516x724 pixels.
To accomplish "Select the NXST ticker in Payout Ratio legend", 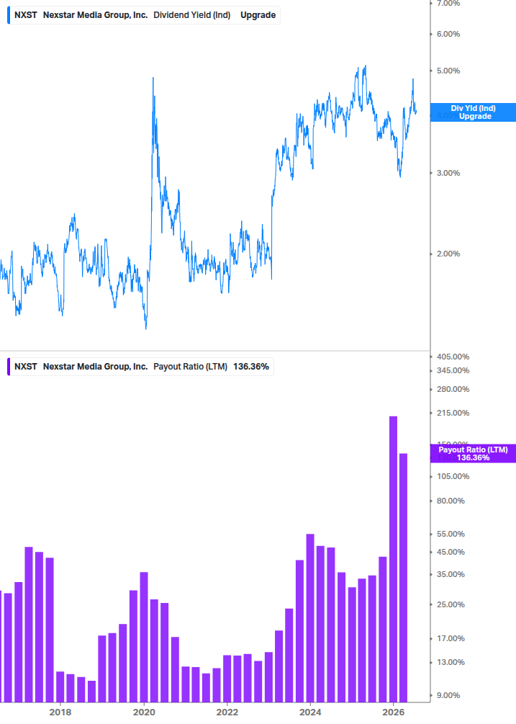I will tap(26, 367).
